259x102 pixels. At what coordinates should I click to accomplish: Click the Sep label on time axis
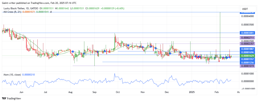[94, 92]
